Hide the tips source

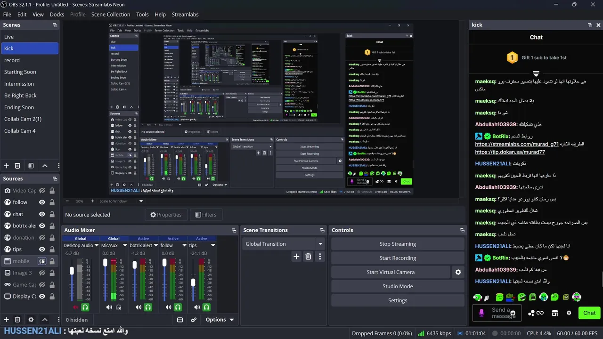[42, 250]
